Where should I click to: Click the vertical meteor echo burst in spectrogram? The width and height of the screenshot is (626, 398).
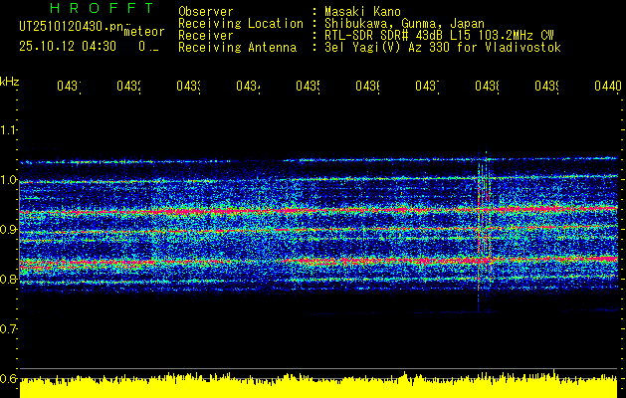coord(484,230)
